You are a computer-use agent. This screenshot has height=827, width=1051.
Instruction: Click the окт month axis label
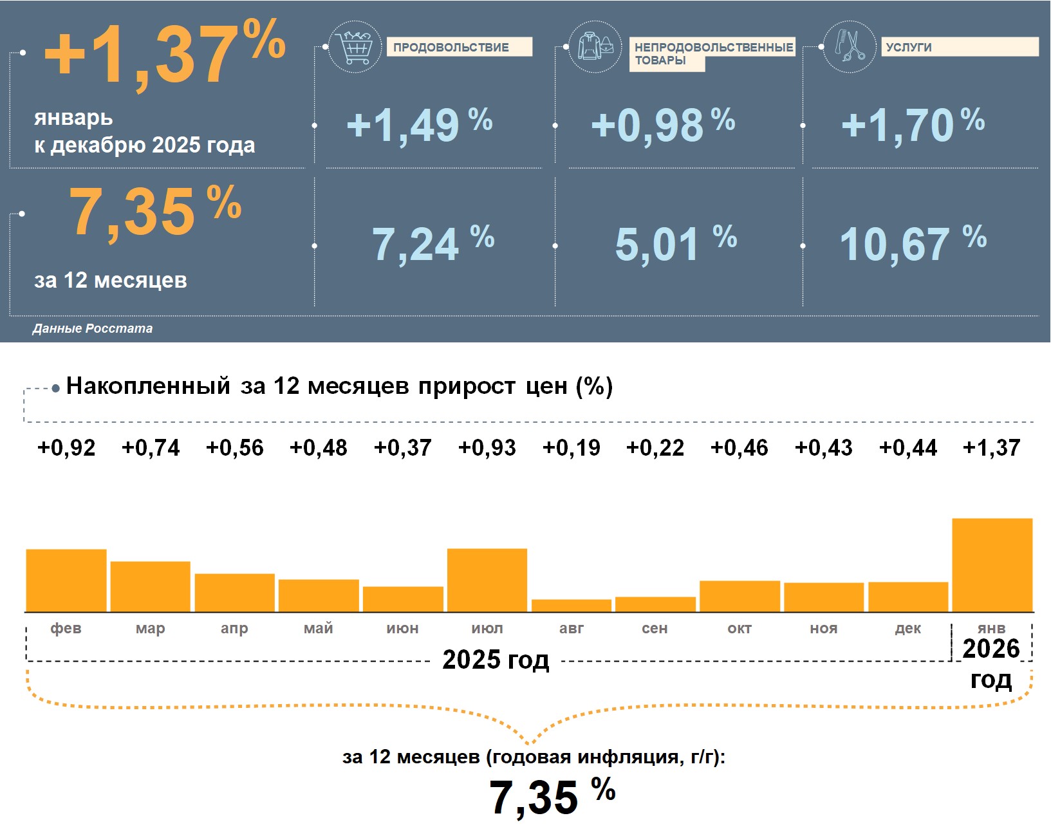pyautogui.click(x=739, y=628)
